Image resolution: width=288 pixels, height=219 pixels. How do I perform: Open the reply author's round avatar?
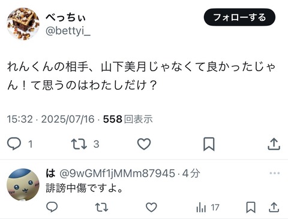click(23, 185)
